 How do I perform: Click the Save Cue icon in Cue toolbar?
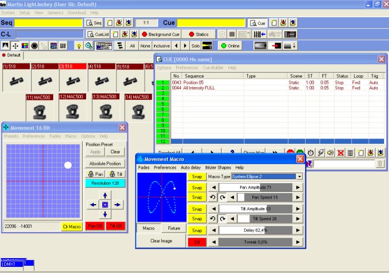click(283, 23)
